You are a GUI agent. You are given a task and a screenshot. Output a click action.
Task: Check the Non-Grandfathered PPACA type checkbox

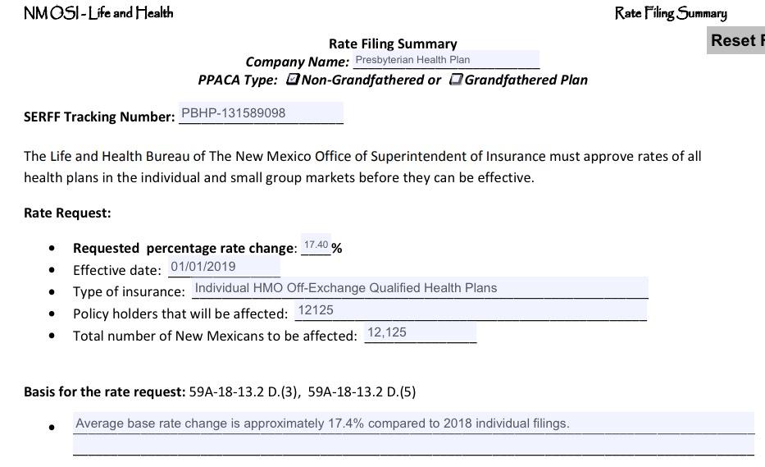[293, 80]
